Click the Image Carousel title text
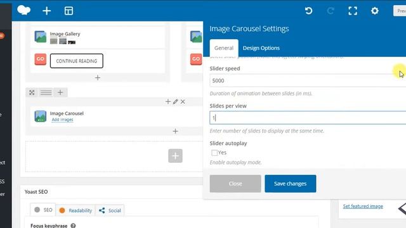 pyautogui.click(x=67, y=113)
